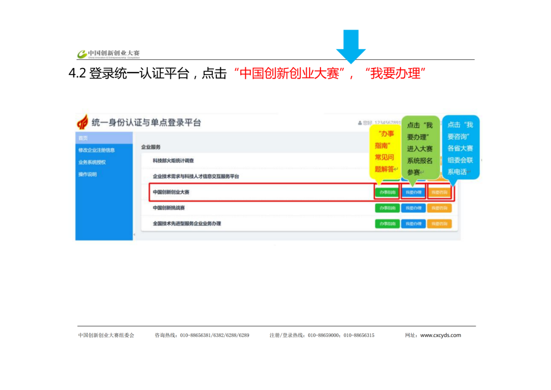The height and width of the screenshot is (390, 551).
Task: Click 我要办理 for 全国技术先进型服务企业业务办理
Action: (x=413, y=224)
